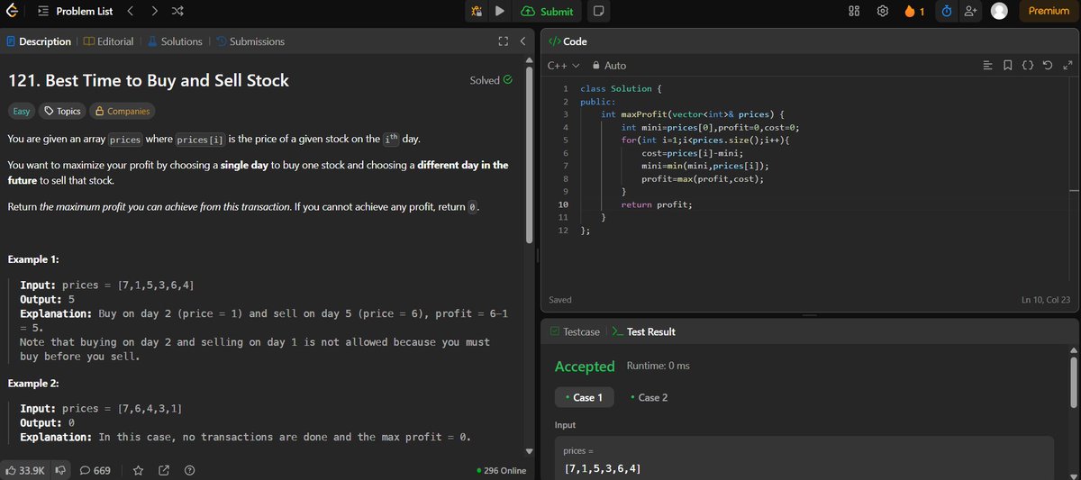Click the 'Example 1:' heading

pyautogui.click(x=33, y=259)
